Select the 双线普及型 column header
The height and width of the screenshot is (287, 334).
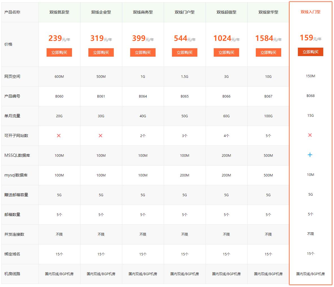pyautogui.click(x=59, y=12)
